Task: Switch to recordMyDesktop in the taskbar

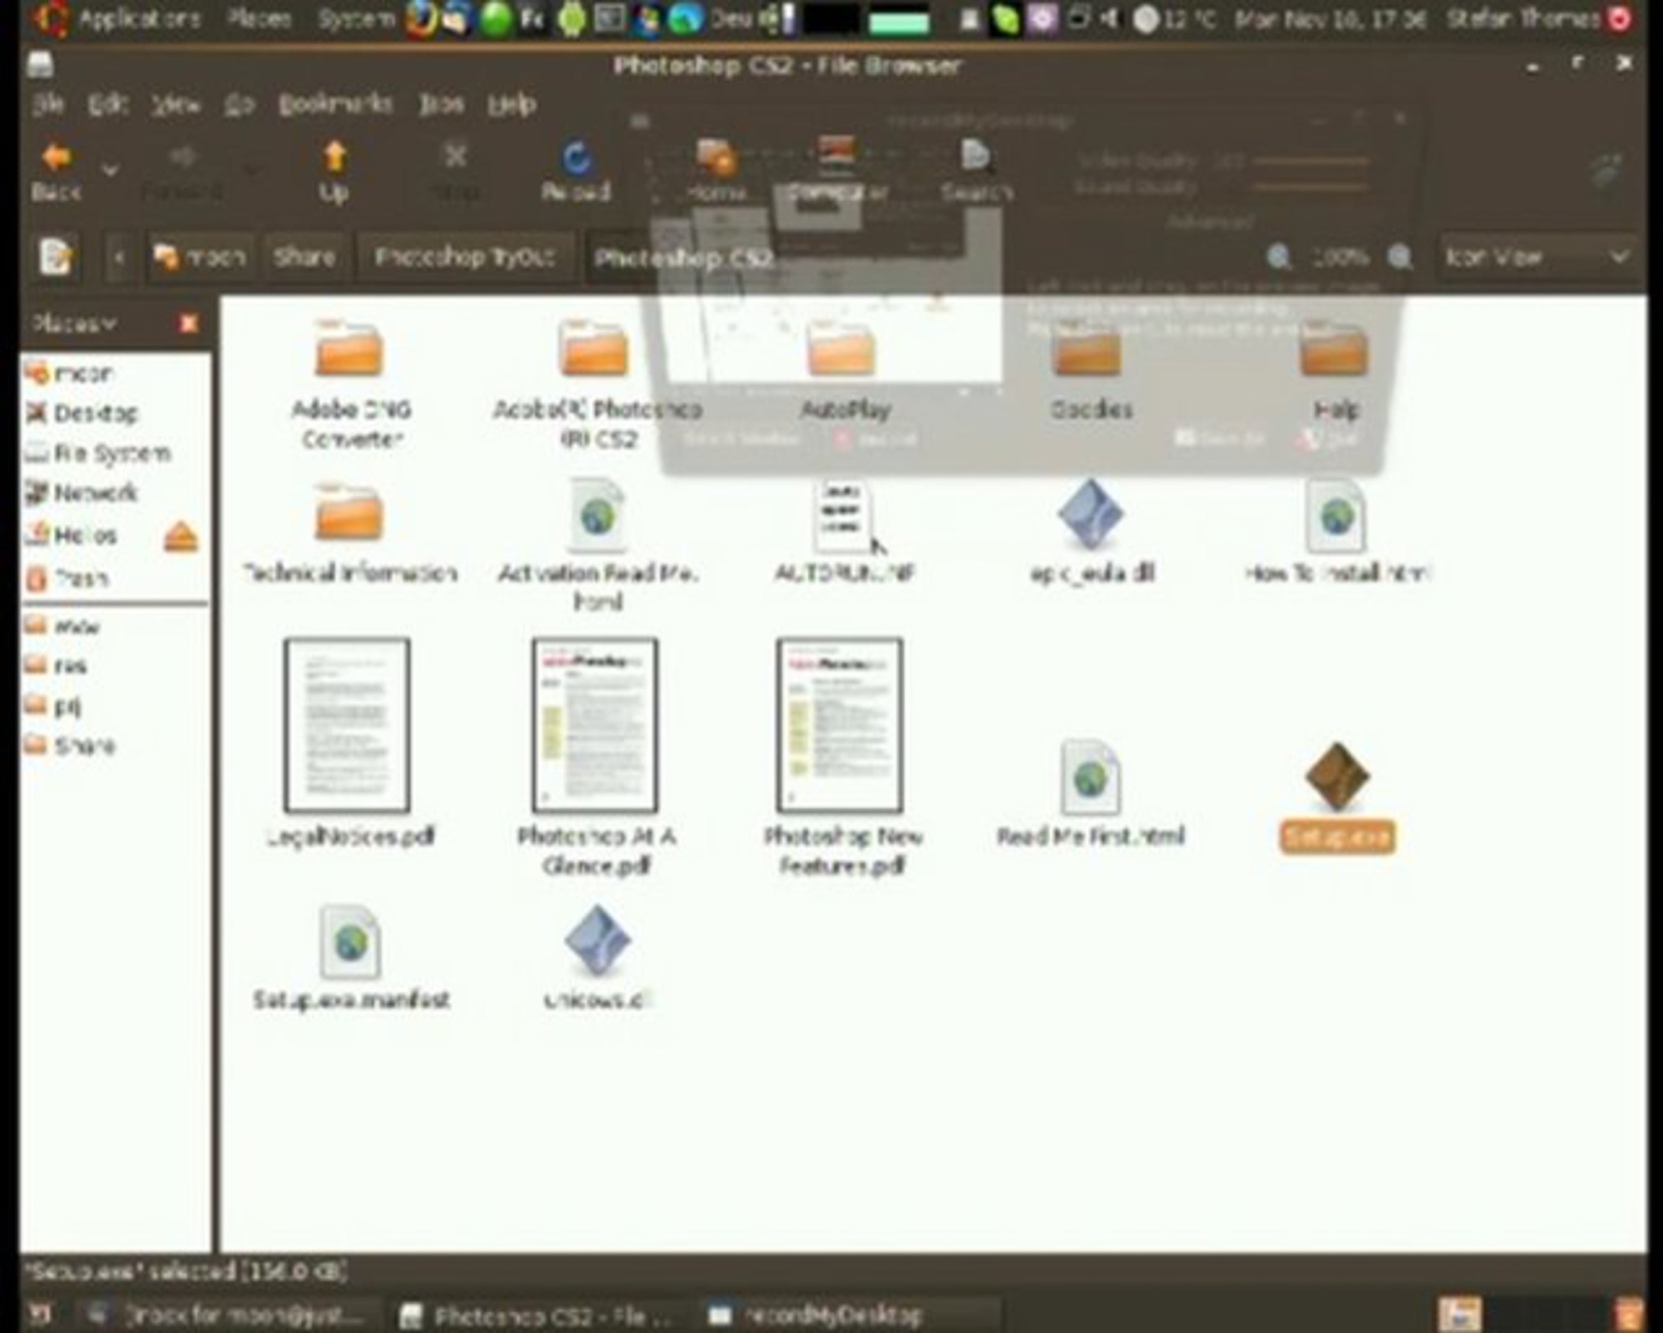Action: tap(853, 1314)
